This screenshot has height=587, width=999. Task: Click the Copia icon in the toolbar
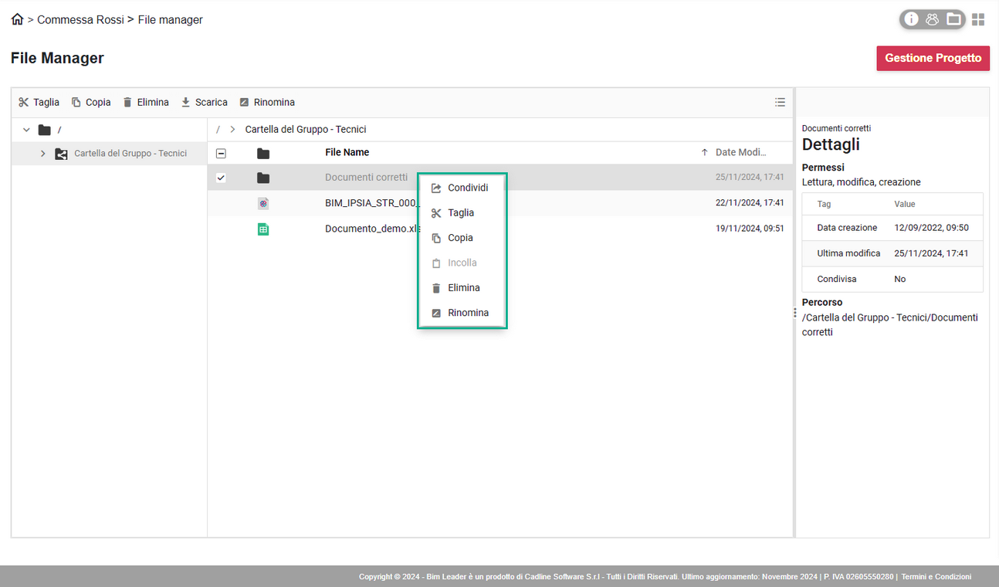(x=76, y=101)
